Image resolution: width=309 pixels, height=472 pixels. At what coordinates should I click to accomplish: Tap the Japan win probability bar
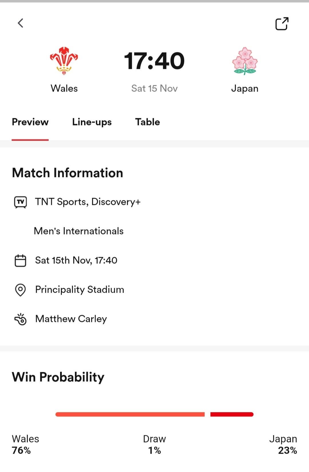[232, 414]
